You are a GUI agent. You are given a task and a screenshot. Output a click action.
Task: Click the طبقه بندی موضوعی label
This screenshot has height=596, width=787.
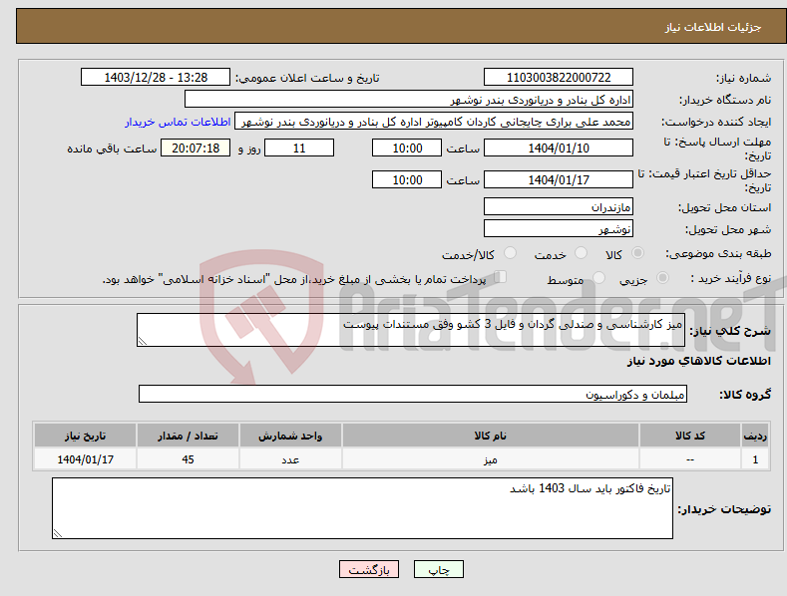point(718,254)
